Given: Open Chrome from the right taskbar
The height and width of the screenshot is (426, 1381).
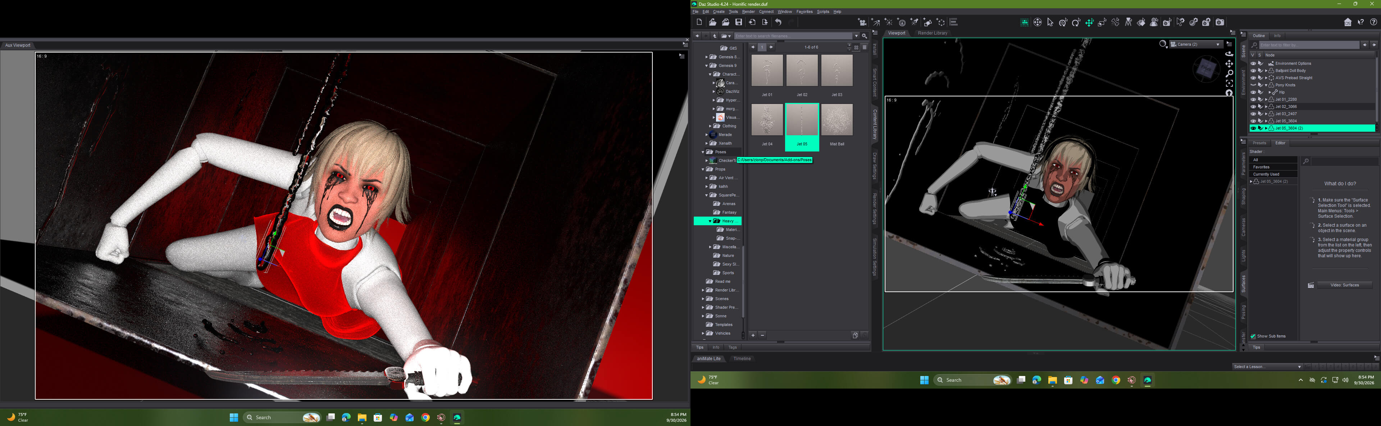Looking at the screenshot, I should tap(1116, 380).
